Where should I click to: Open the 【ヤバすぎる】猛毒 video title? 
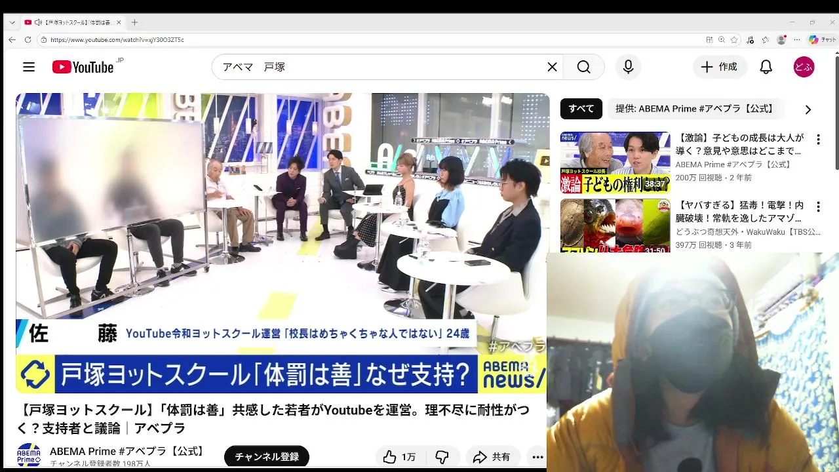pyautogui.click(x=739, y=212)
